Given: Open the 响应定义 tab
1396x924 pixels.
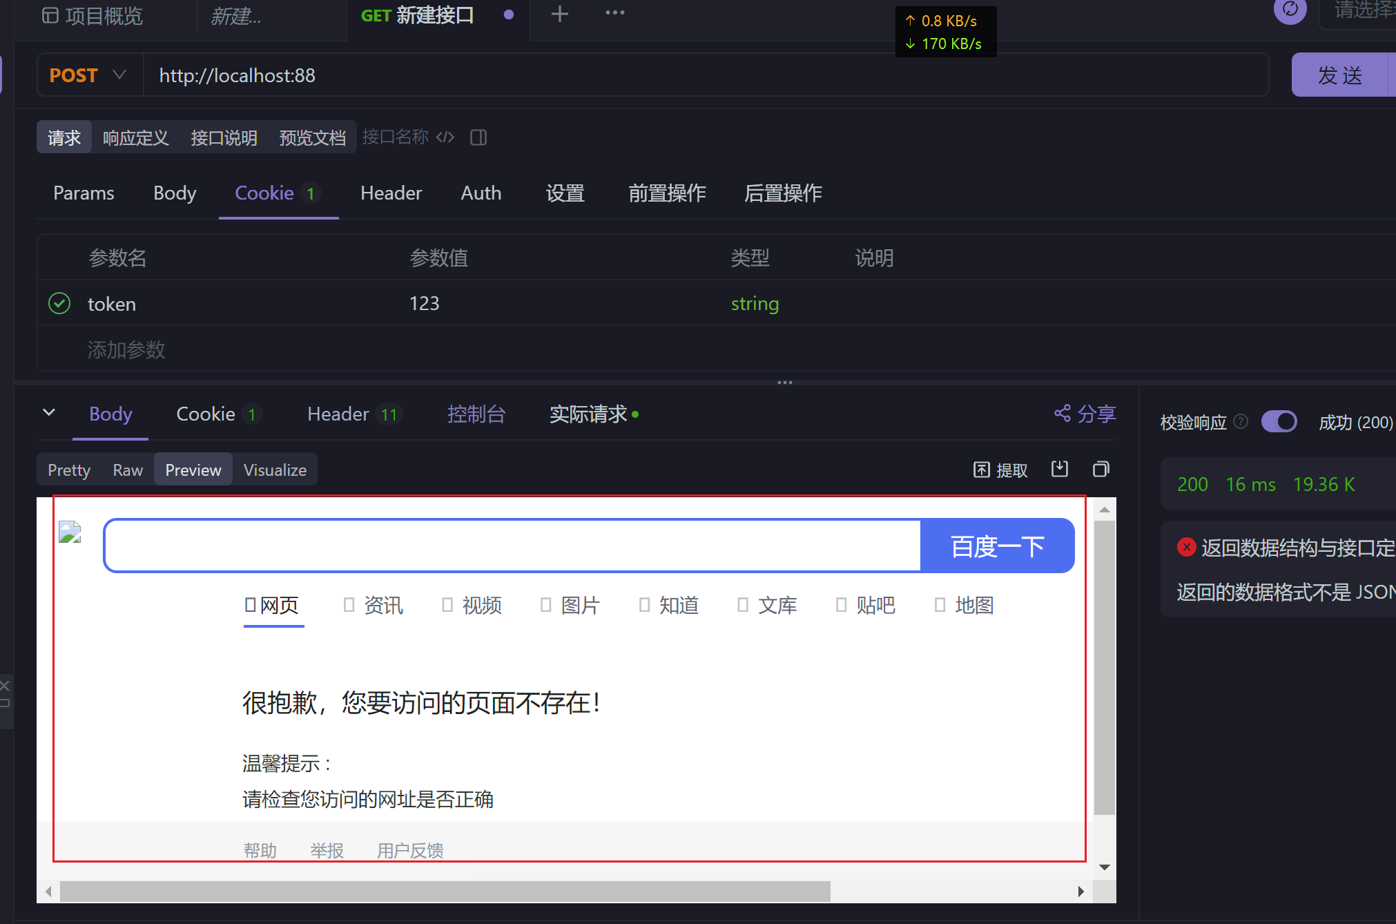Looking at the screenshot, I should [x=135, y=137].
